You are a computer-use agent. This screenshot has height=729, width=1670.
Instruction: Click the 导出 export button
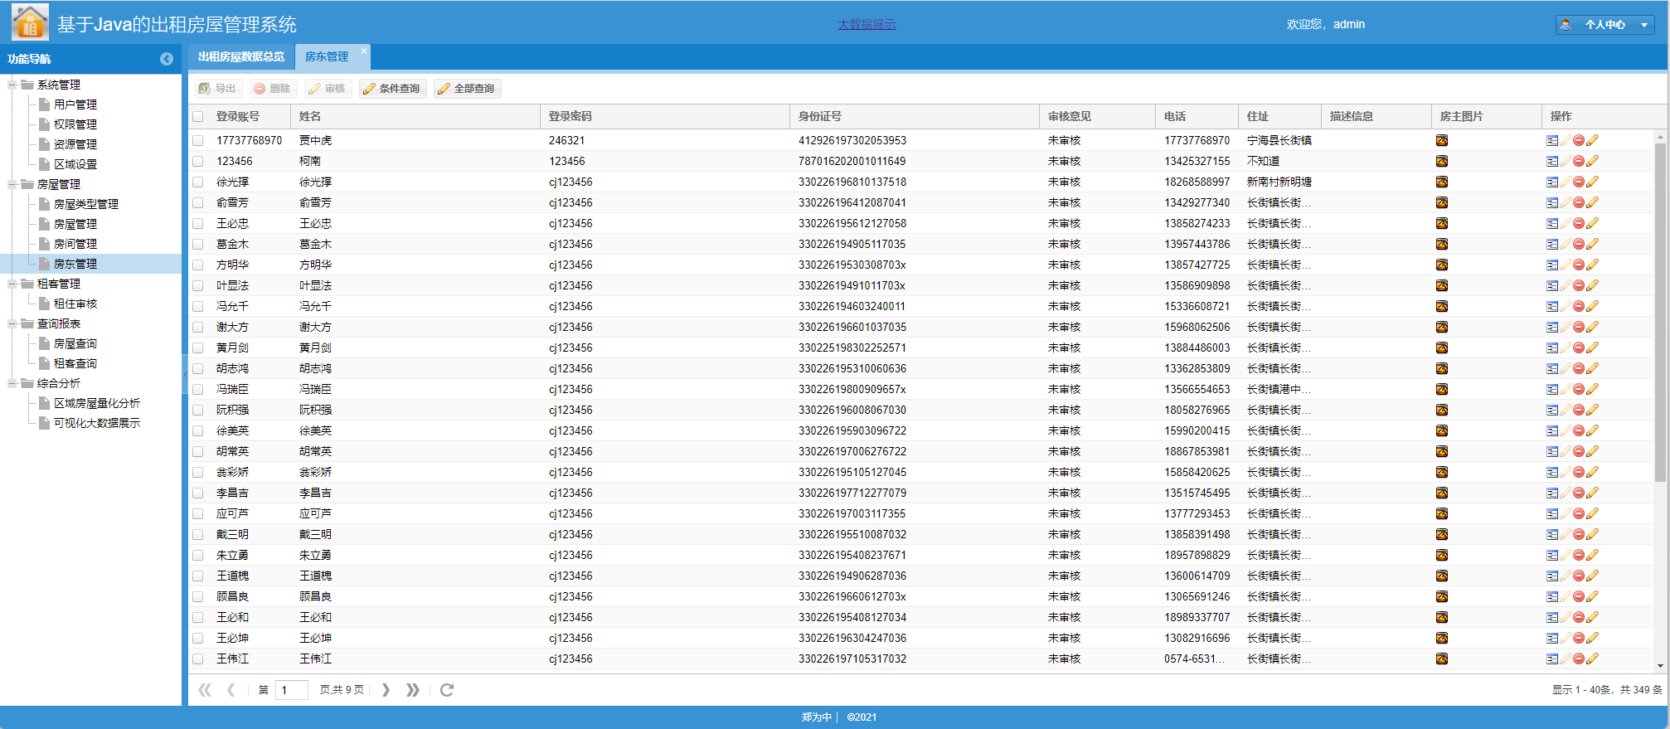tap(218, 89)
